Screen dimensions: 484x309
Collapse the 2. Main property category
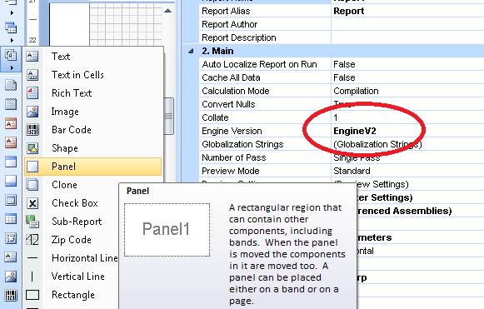pos(191,51)
